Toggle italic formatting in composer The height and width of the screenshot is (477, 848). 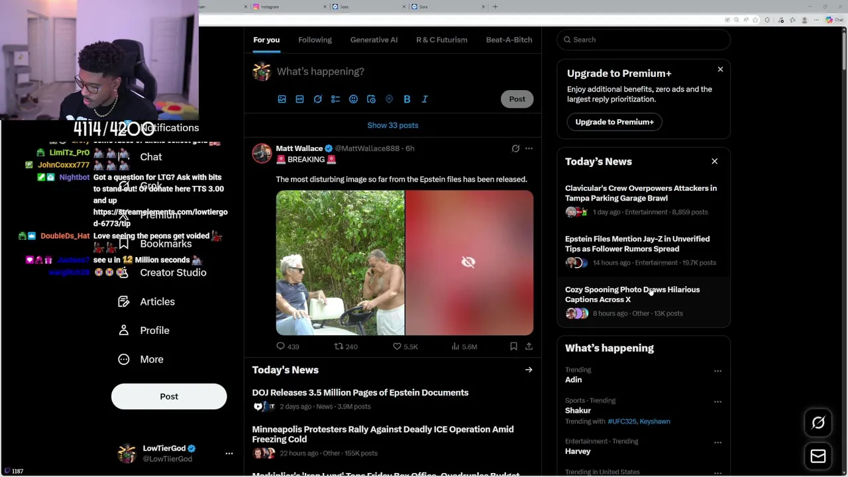click(425, 99)
